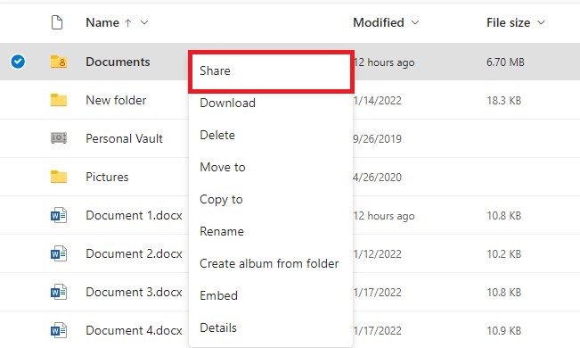Click the Pictures folder icon
The width and height of the screenshot is (580, 348).
click(59, 177)
